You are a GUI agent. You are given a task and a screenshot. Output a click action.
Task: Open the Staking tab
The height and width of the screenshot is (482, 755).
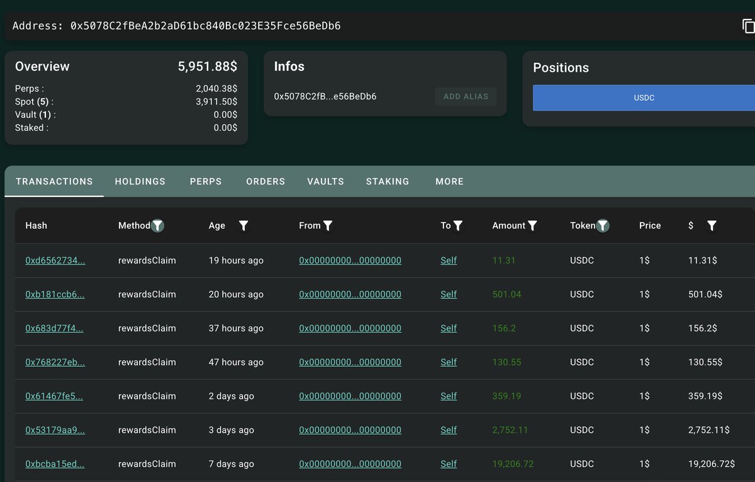[x=388, y=181]
